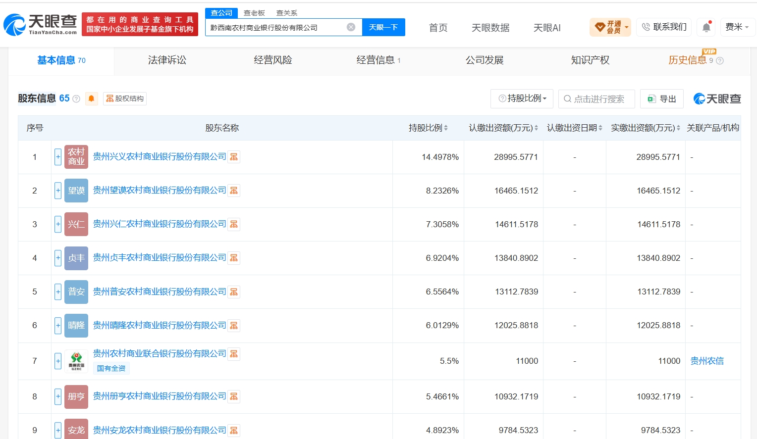Open equity structure for 贵州晴隆农村商业银行
The width and height of the screenshot is (757, 439).
pyautogui.click(x=234, y=325)
